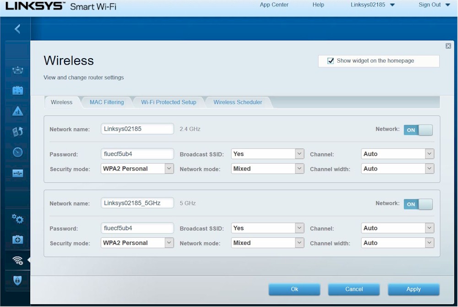Open App Center in the top bar

[x=274, y=5]
